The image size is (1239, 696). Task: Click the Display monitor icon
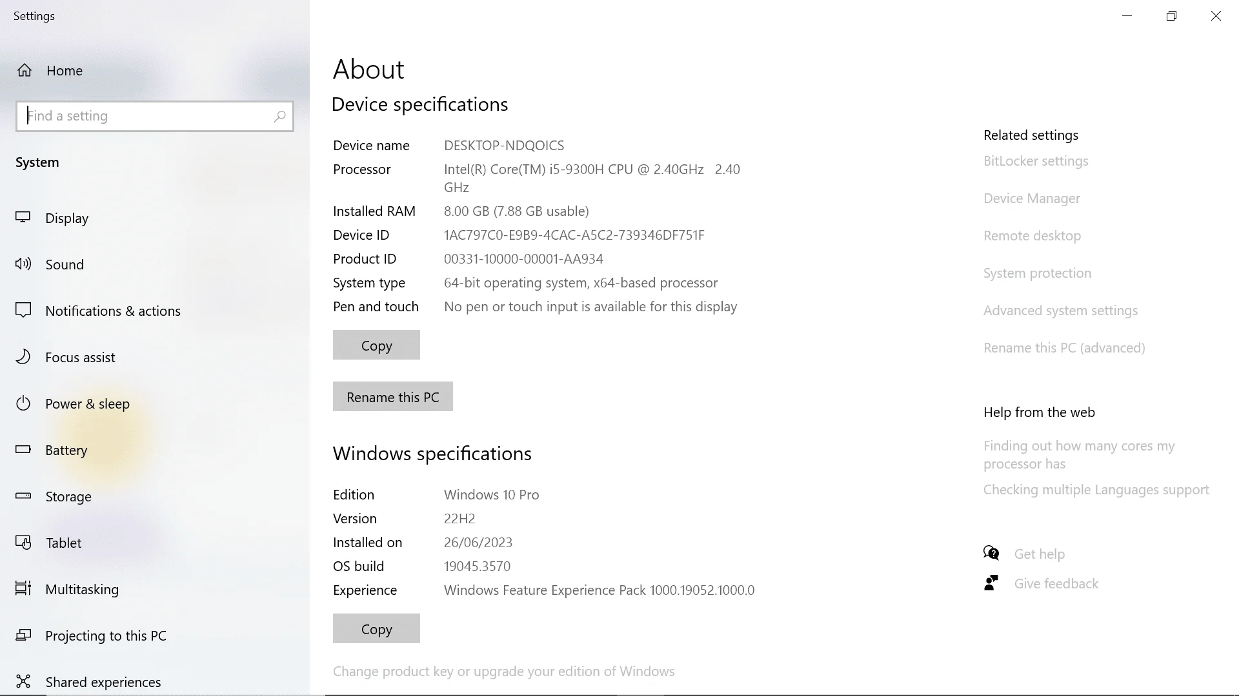click(23, 218)
